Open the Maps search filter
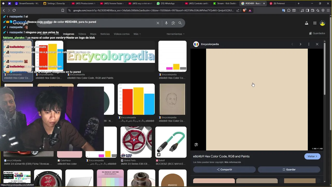 point(93,34)
